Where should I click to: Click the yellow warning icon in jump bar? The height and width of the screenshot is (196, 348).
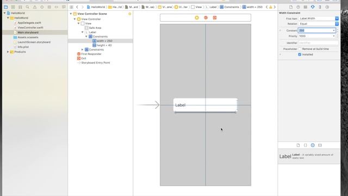point(271,7)
